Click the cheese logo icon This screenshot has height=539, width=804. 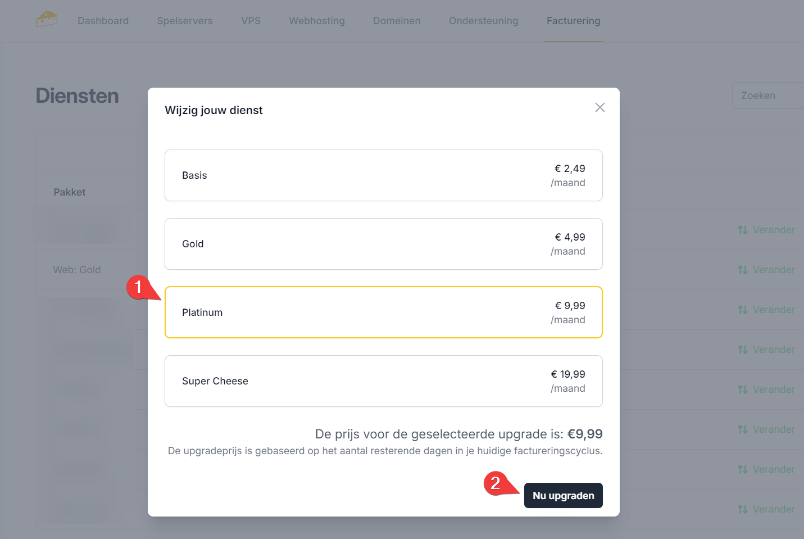[x=47, y=20]
